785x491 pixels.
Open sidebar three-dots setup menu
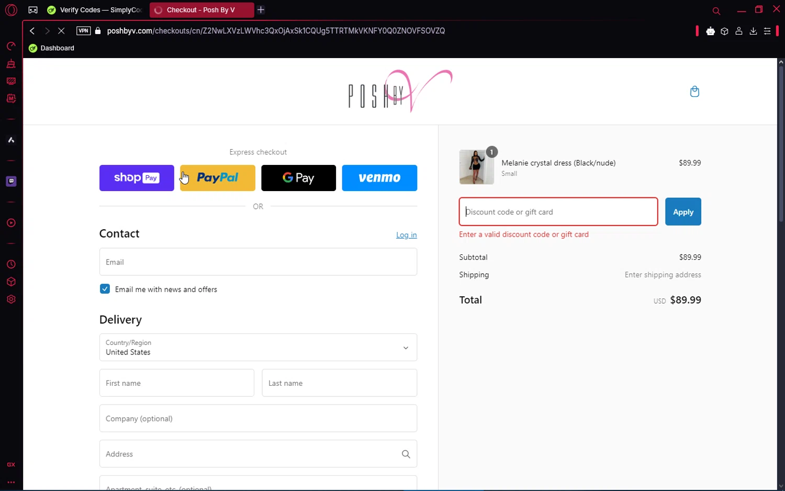11,482
